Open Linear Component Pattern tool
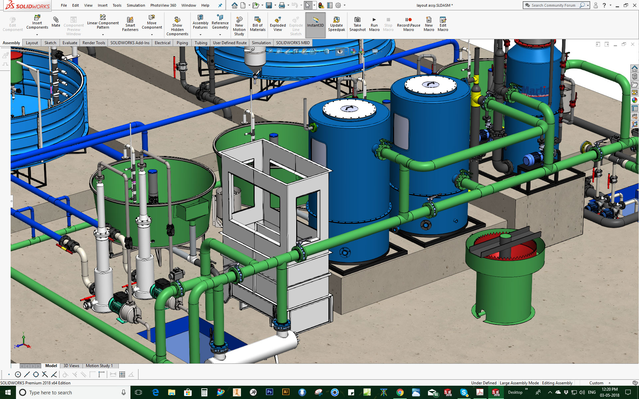This screenshot has width=639, height=399. point(103,22)
